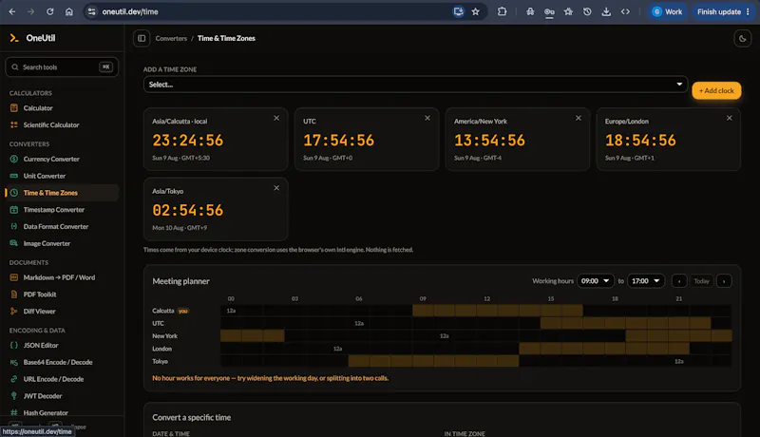Click the PDF Toolkit icon

tap(14, 294)
